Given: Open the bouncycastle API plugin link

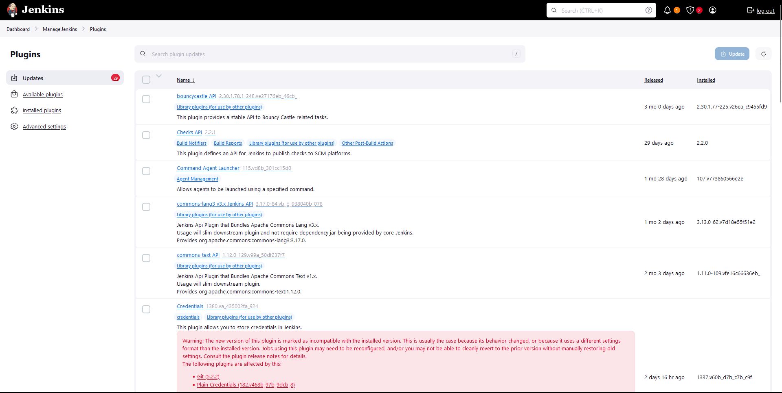Looking at the screenshot, I should click(196, 96).
